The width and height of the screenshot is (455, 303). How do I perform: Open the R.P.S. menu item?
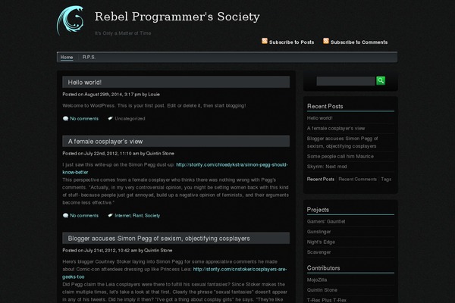[89, 57]
